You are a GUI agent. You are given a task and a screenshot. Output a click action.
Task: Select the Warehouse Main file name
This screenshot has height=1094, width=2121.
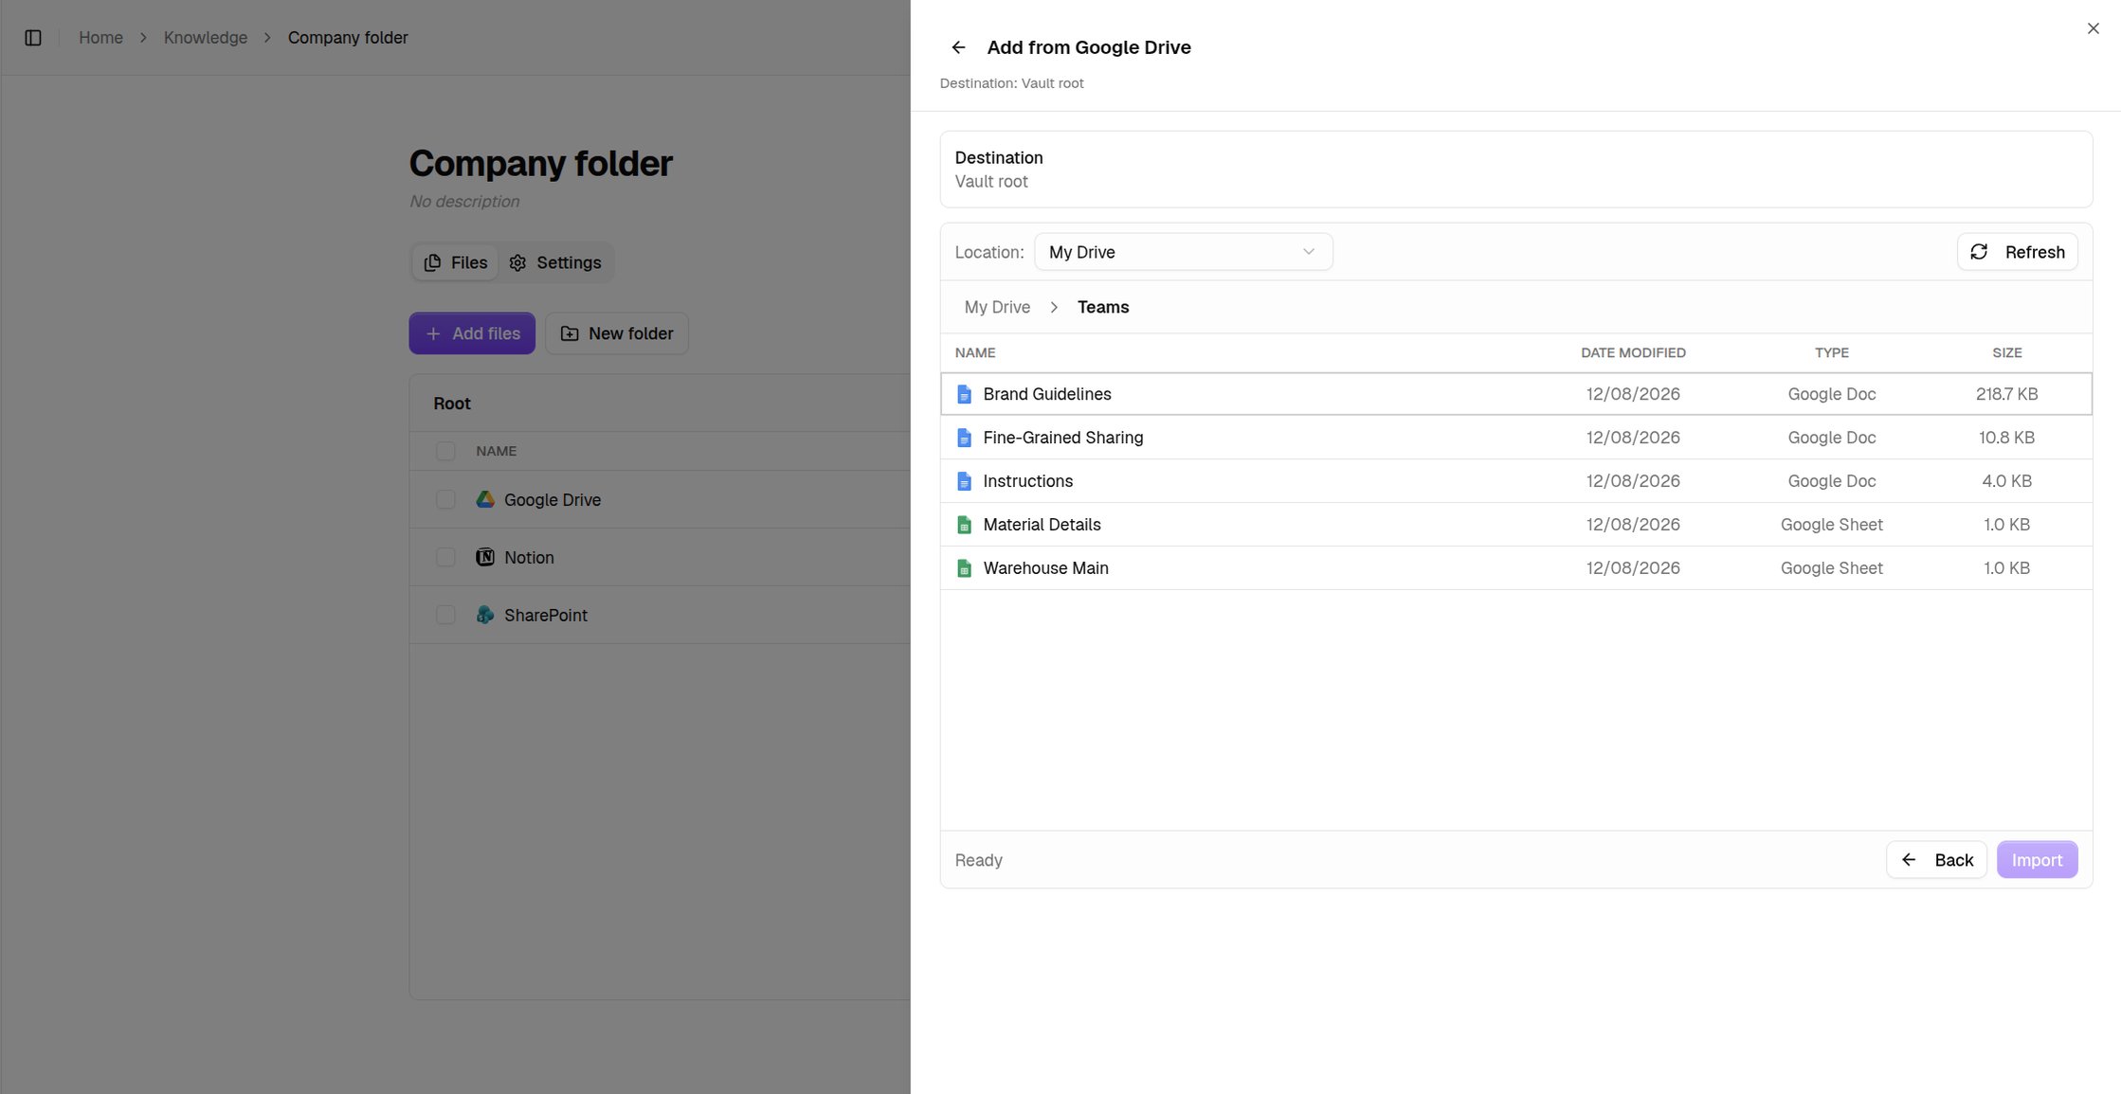coord(1045,568)
